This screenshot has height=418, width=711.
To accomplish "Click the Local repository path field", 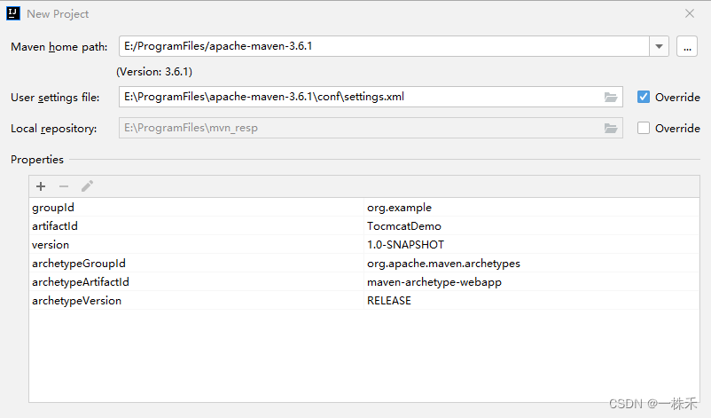I will 371,128.
